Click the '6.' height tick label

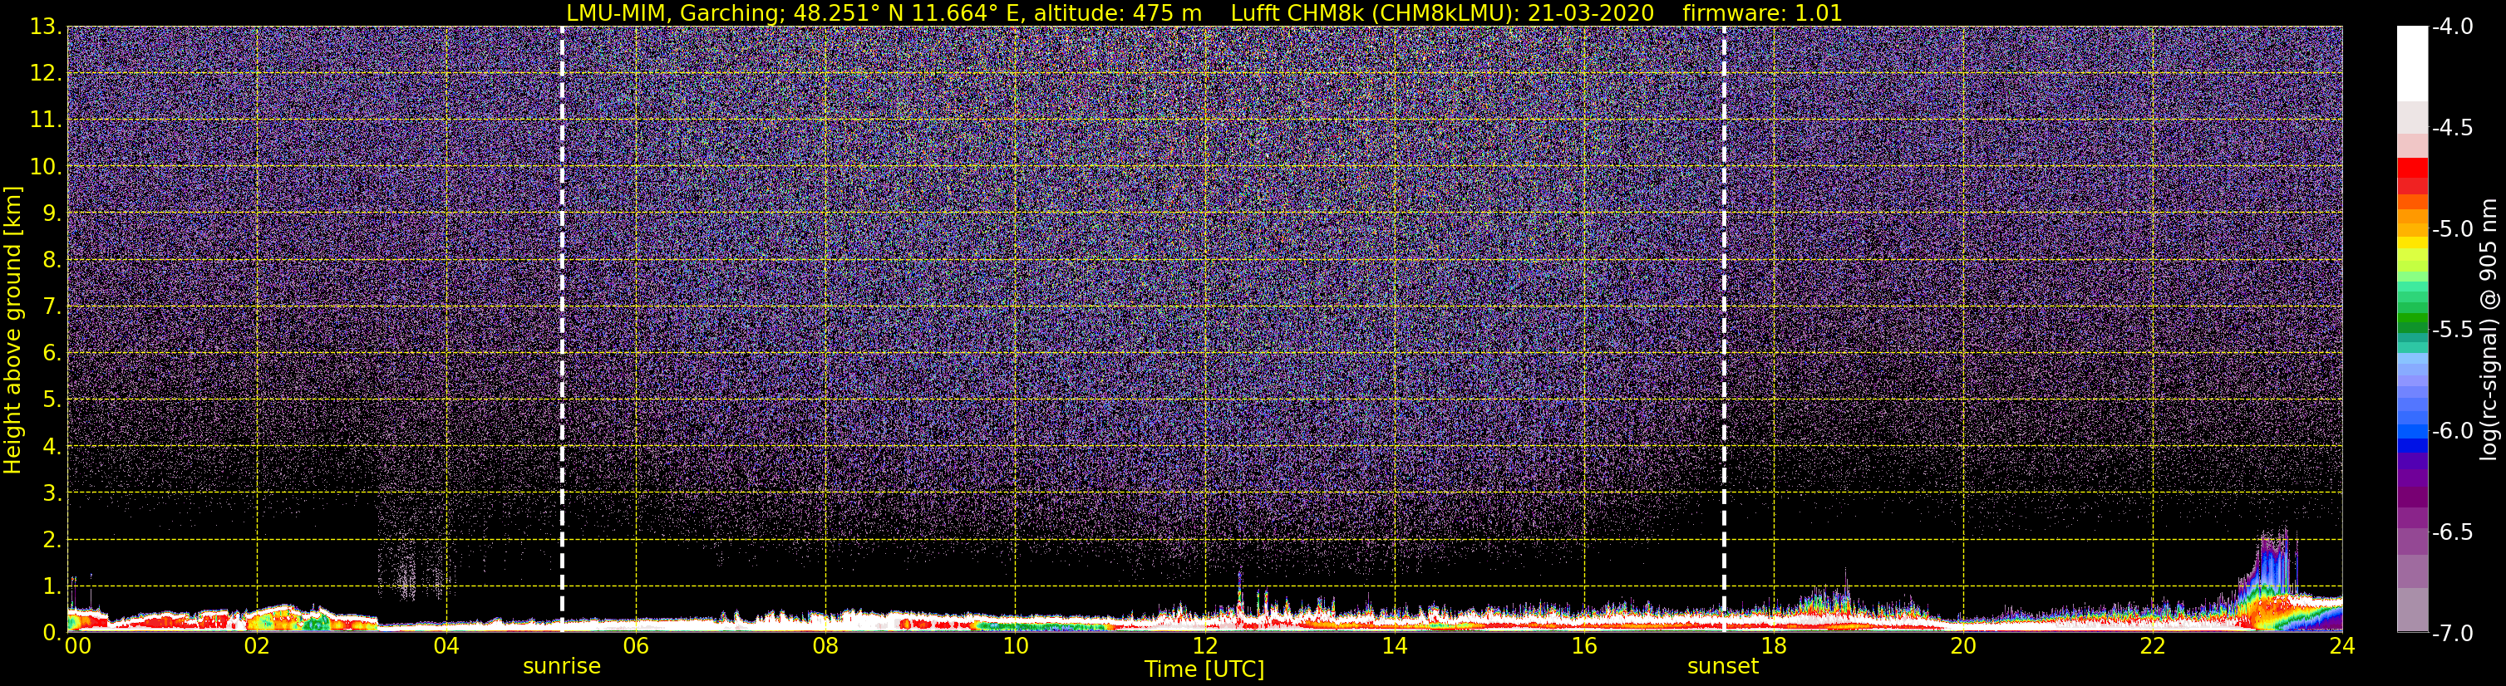click(x=52, y=354)
